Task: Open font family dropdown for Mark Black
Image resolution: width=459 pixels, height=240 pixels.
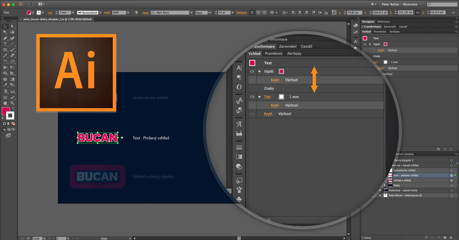Action: click(x=191, y=12)
